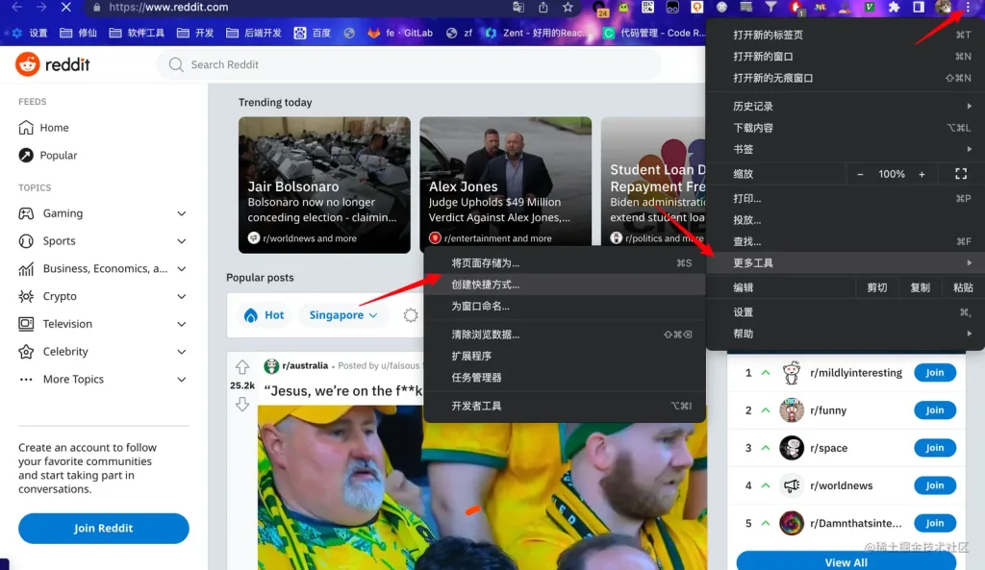Expand the Television topic
Image resolution: width=985 pixels, height=570 pixels.
tap(182, 324)
